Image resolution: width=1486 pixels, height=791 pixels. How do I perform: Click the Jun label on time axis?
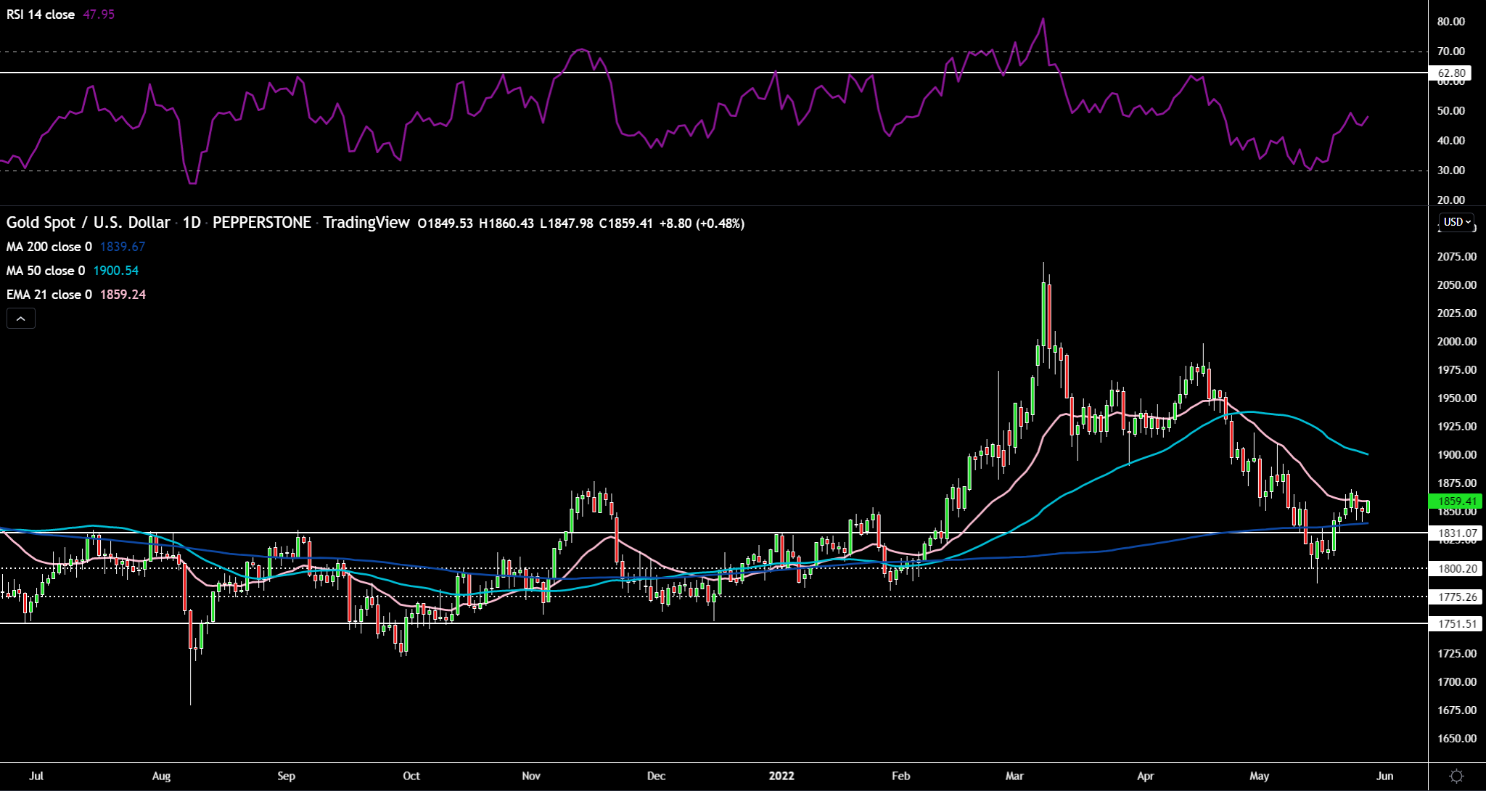click(1384, 776)
